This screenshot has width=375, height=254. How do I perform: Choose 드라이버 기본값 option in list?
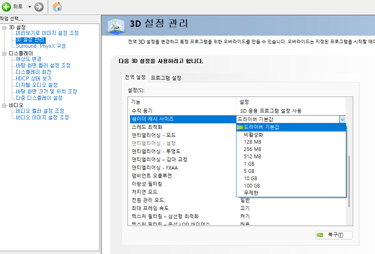click(291, 127)
